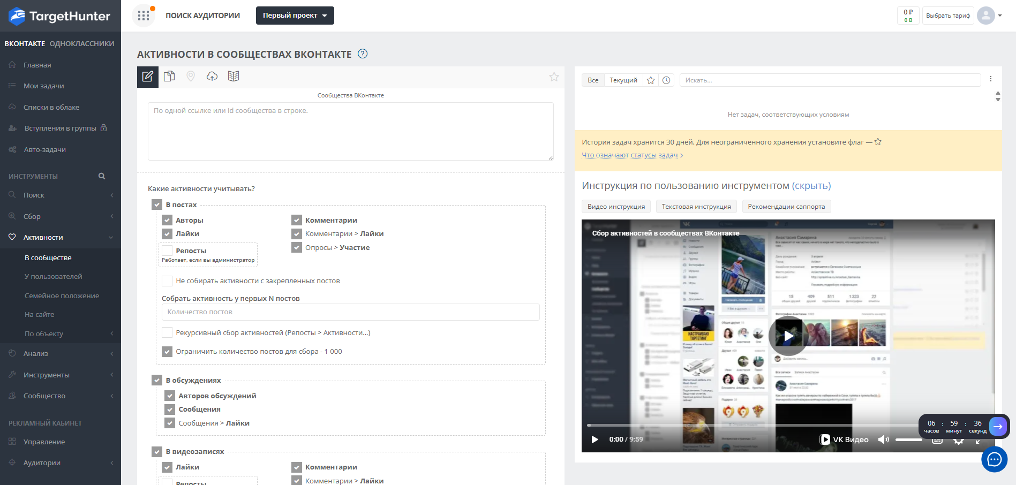Uncheck the Авторы checkbox
Viewport: 1016px width, 485px height.
click(167, 220)
